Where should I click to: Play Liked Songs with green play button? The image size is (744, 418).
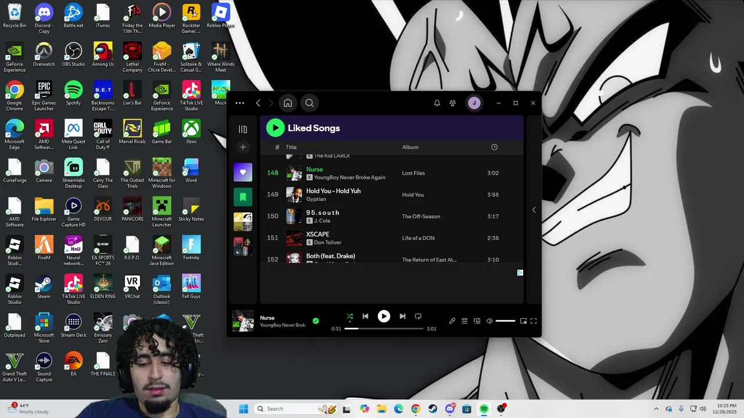coord(276,128)
